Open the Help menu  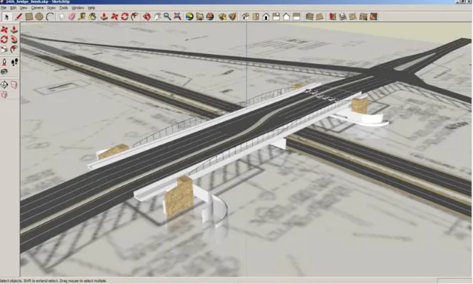[x=91, y=8]
